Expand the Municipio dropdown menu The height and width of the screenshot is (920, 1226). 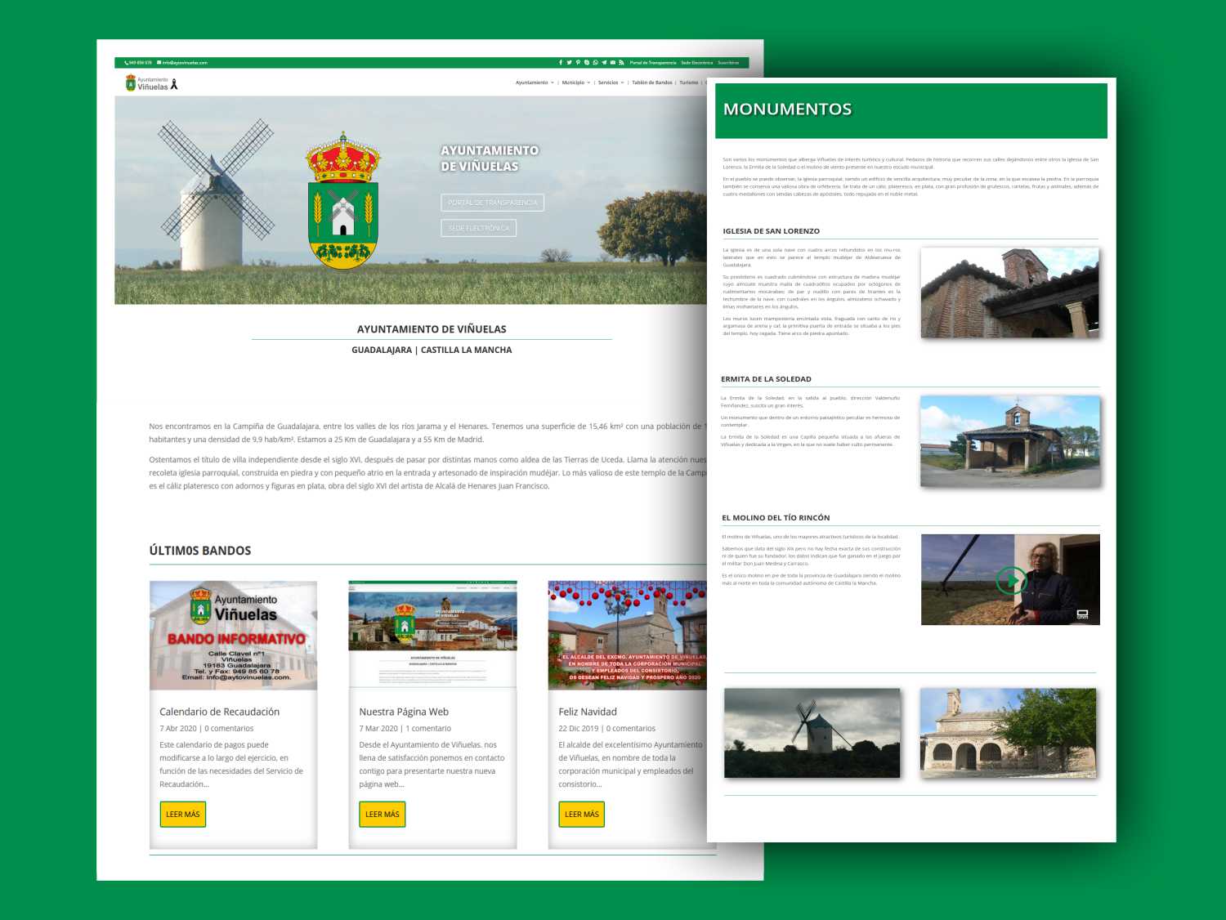click(575, 83)
